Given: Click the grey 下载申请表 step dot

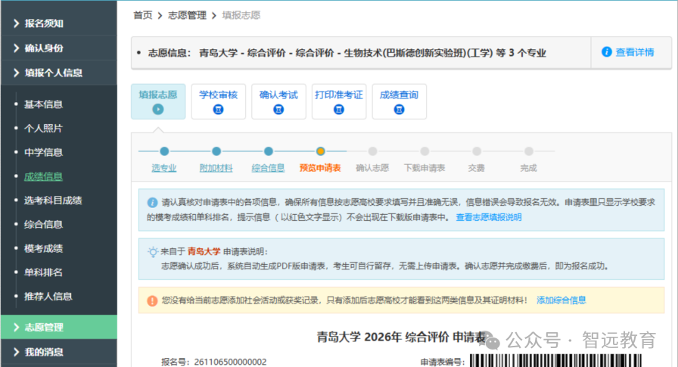Looking at the screenshot, I should coord(425,151).
